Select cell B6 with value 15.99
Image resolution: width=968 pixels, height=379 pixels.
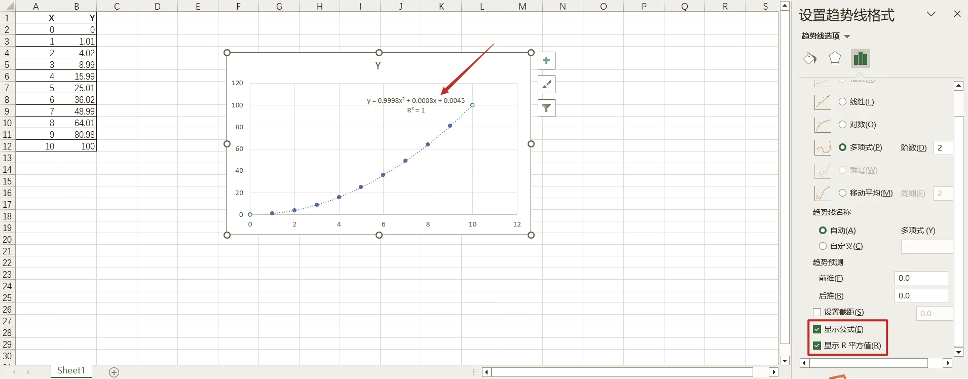click(x=76, y=76)
